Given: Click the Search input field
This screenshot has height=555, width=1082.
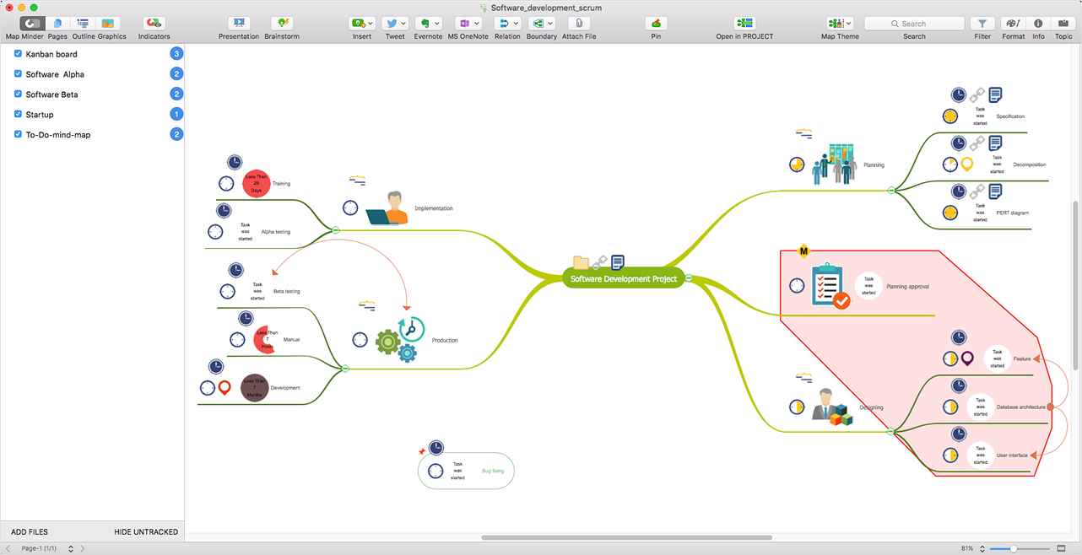Looking at the screenshot, I should coord(914,24).
